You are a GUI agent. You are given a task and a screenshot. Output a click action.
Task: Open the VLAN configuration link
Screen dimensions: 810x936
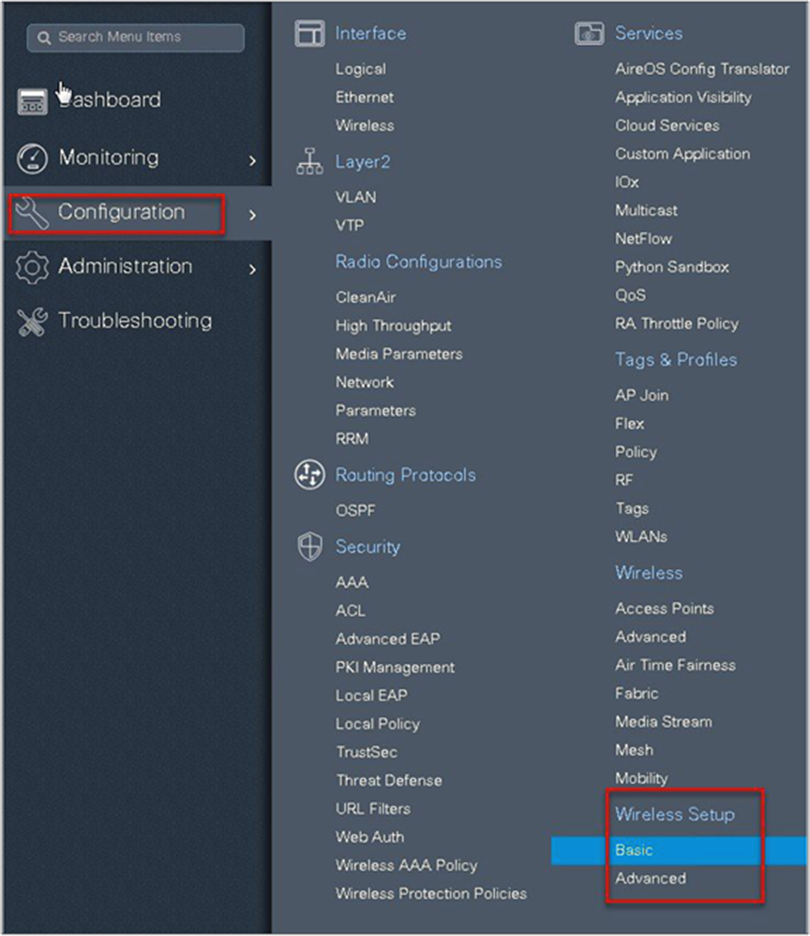[x=355, y=197]
